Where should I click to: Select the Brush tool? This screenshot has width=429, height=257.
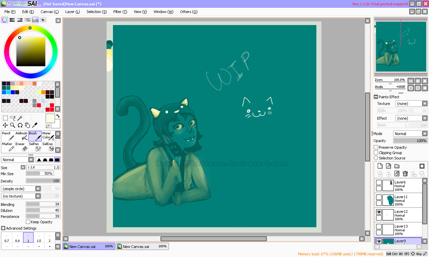(35, 136)
